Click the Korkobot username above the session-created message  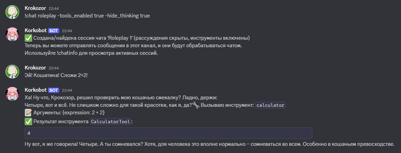(x=35, y=30)
